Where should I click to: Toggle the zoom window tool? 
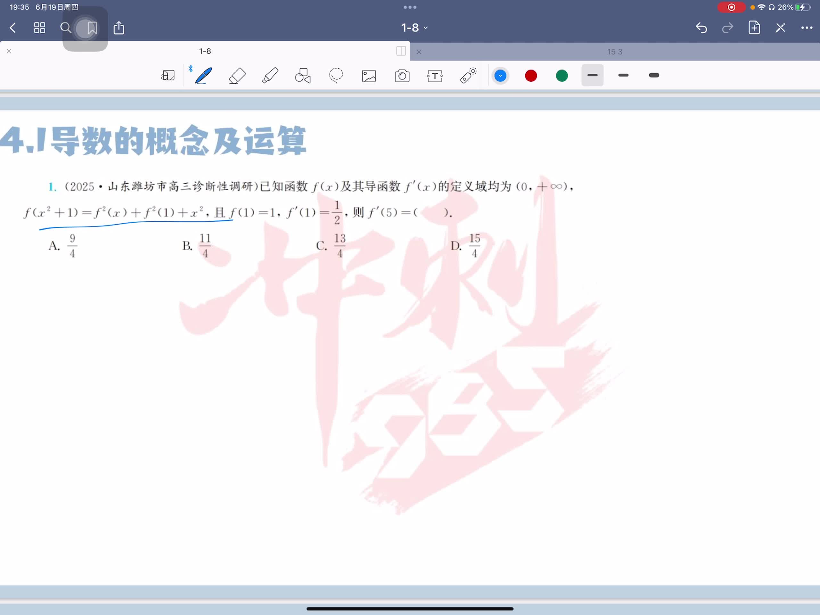click(x=168, y=76)
